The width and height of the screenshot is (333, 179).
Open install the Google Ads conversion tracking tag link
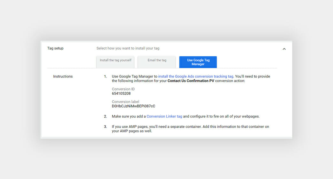point(196,76)
